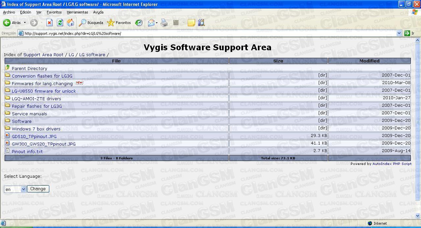The height and width of the screenshot is (228, 421).
Task: Click the Parent Directory up-arrow icon
Action: tap(8, 68)
